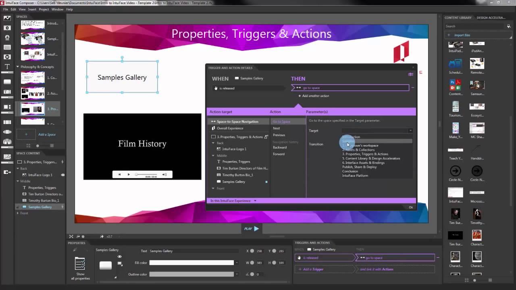Select 3. Pro... space thumbnail in Spaces

tap(33, 109)
